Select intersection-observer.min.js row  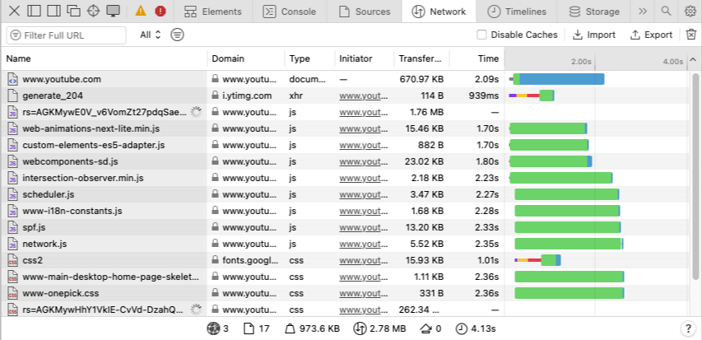345,179
